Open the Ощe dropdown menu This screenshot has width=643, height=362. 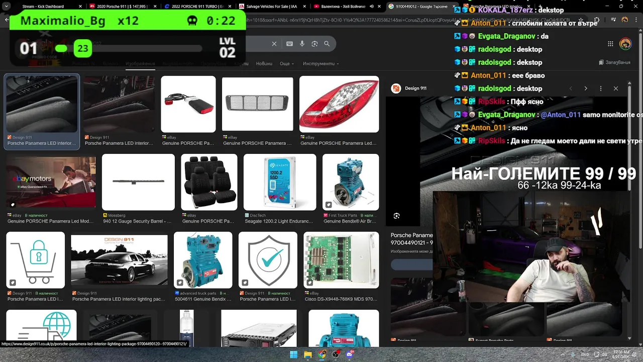click(x=287, y=64)
